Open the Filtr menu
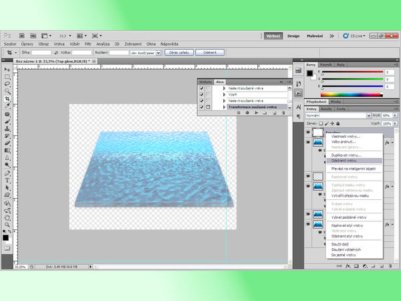The height and width of the screenshot is (301, 401). [x=88, y=43]
